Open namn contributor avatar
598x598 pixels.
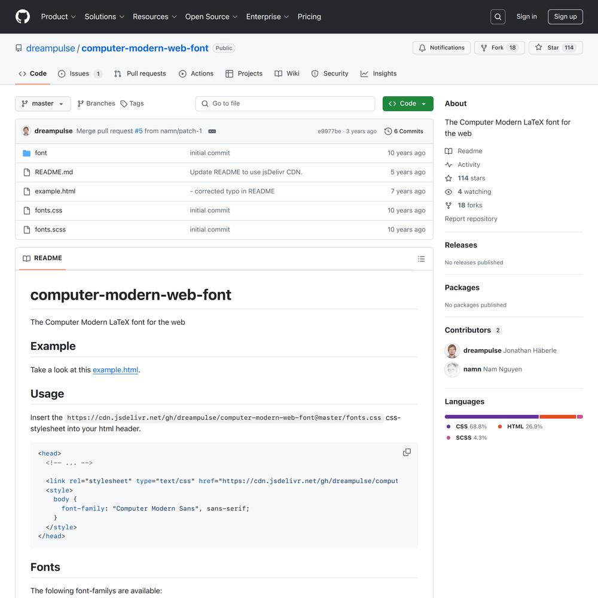pyautogui.click(x=452, y=369)
